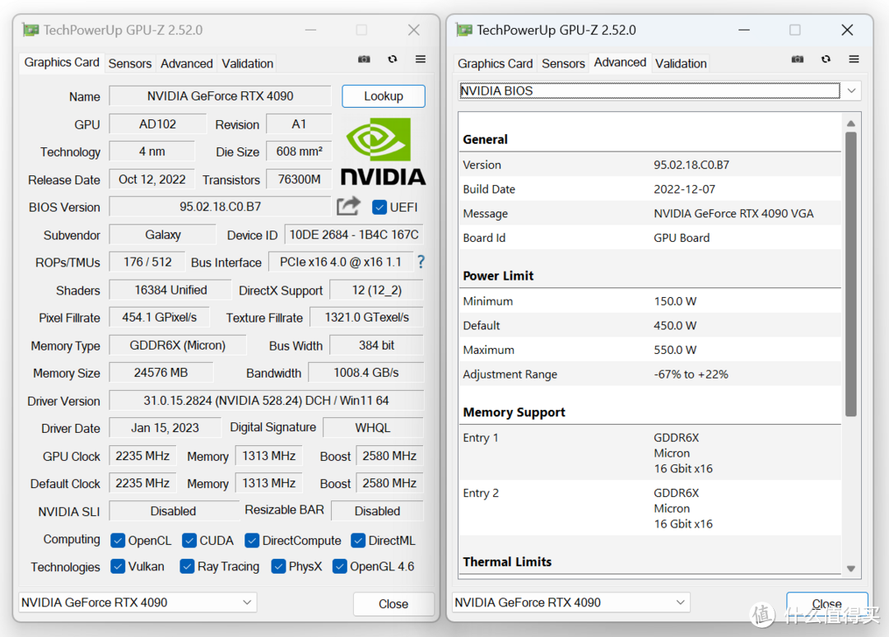Select Advanced tab in right window
Viewport: 889px width, 637px height.
pos(620,63)
